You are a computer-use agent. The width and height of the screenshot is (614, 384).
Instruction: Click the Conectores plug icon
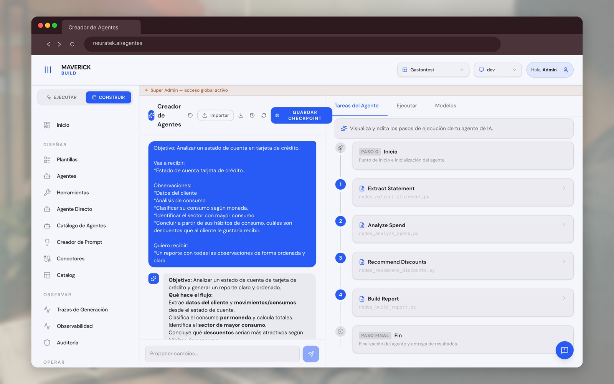coord(47,259)
